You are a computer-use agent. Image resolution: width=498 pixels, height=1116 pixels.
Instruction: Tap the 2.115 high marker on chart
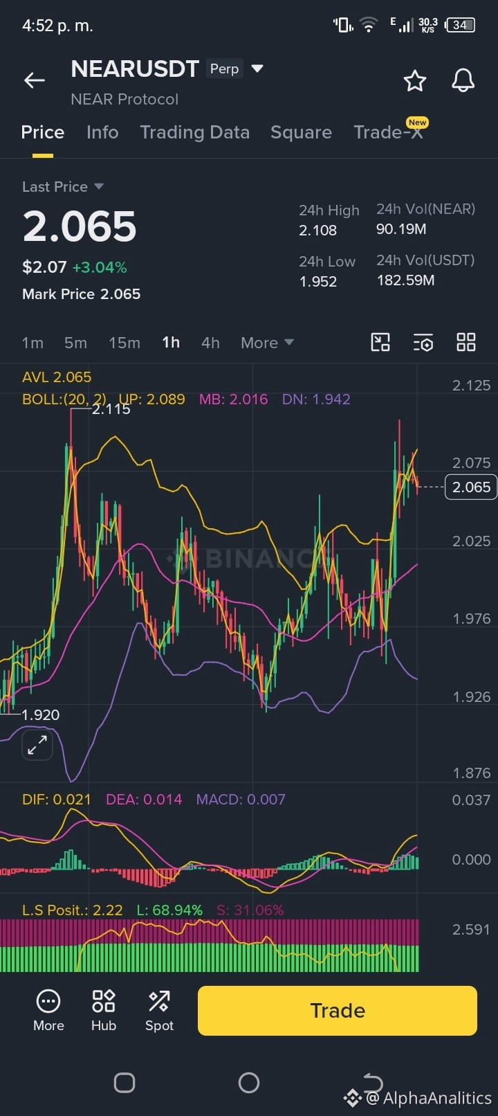(x=111, y=409)
